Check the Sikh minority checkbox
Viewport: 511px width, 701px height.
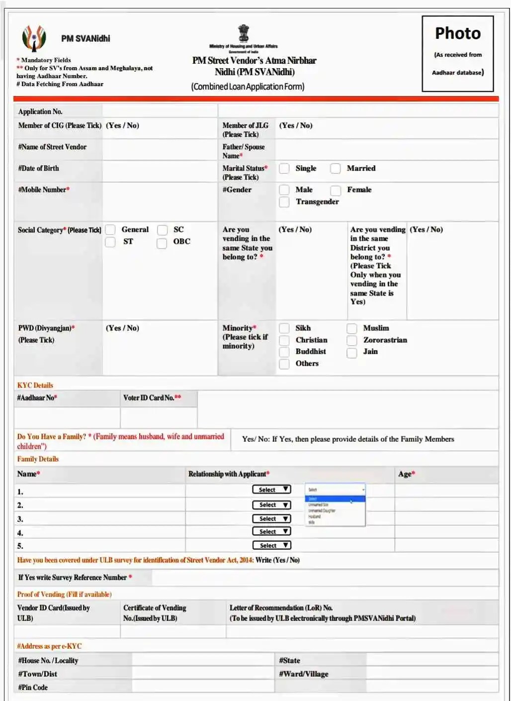point(284,328)
